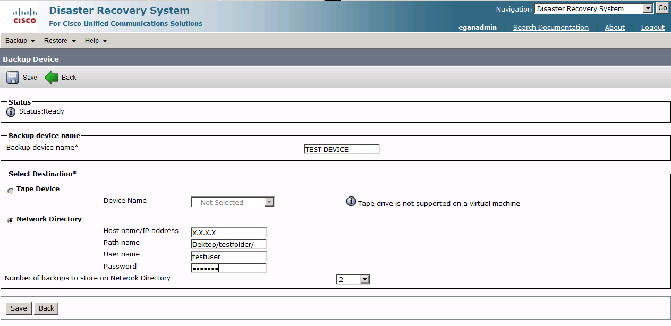Screen dimensions: 671x326
Task: Click the Logout link
Action: click(653, 27)
